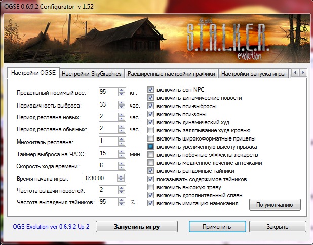Enable побочные эффекты лекарств checkbox
The height and width of the screenshot is (245, 313).
[150, 155]
